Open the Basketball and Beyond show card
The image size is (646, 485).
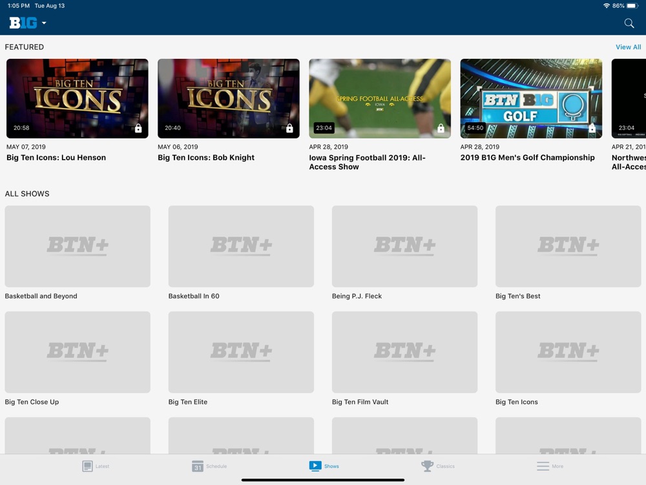78,246
